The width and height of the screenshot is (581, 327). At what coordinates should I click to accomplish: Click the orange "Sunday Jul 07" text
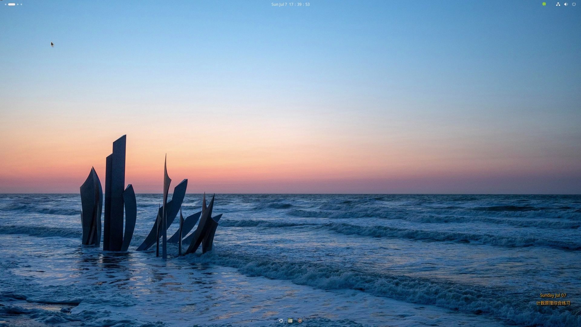click(x=553, y=295)
